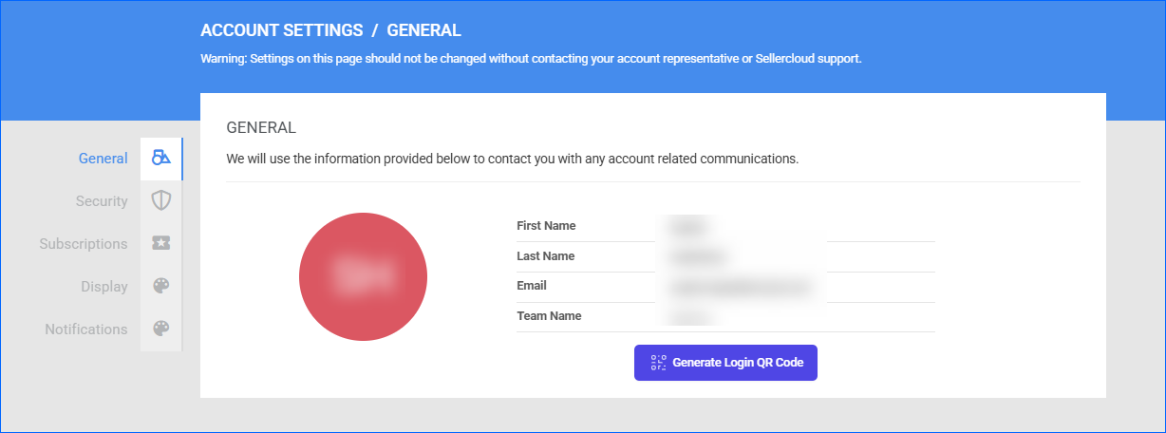Open the Security settings tab
Image resolution: width=1166 pixels, height=433 pixels.
[102, 201]
